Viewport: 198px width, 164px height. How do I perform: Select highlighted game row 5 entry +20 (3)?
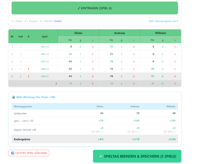point(45,76)
